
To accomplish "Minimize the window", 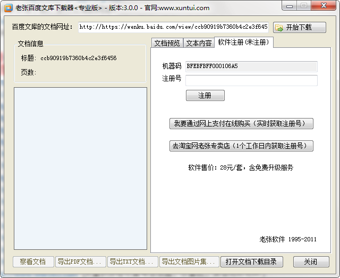I will (x=290, y=6).
